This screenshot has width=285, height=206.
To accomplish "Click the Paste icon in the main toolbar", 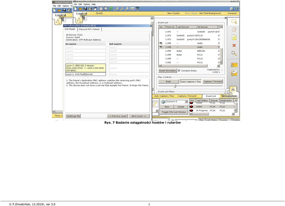I will tap(106, 9).
